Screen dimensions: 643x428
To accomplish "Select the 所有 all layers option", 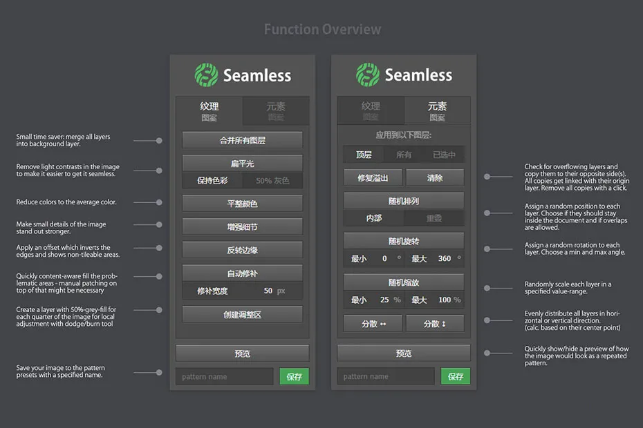I will (404, 155).
